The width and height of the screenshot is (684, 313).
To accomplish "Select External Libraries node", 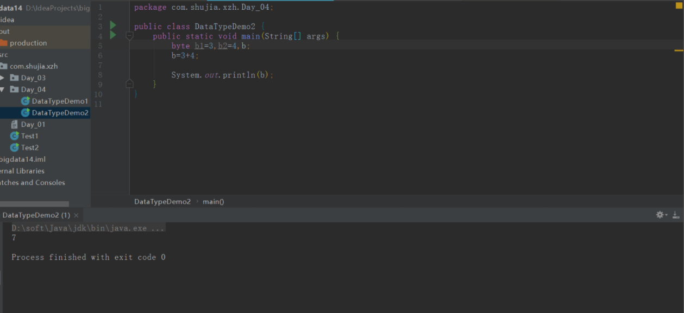I will (22, 171).
